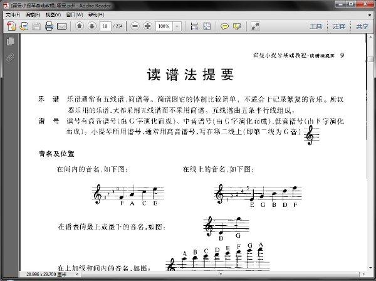This screenshot has width=376, height=281.
Task: Go to next page with down arrow
Action: 92,26
